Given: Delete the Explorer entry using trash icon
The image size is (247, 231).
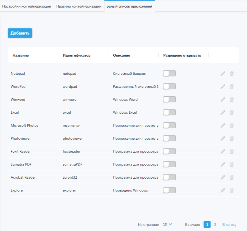Looking at the screenshot, I should click(x=232, y=190).
